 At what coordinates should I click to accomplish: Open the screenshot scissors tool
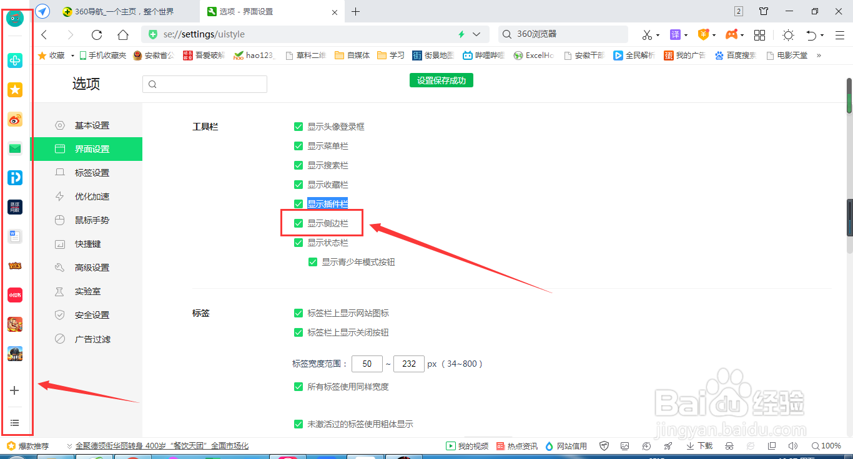click(648, 35)
